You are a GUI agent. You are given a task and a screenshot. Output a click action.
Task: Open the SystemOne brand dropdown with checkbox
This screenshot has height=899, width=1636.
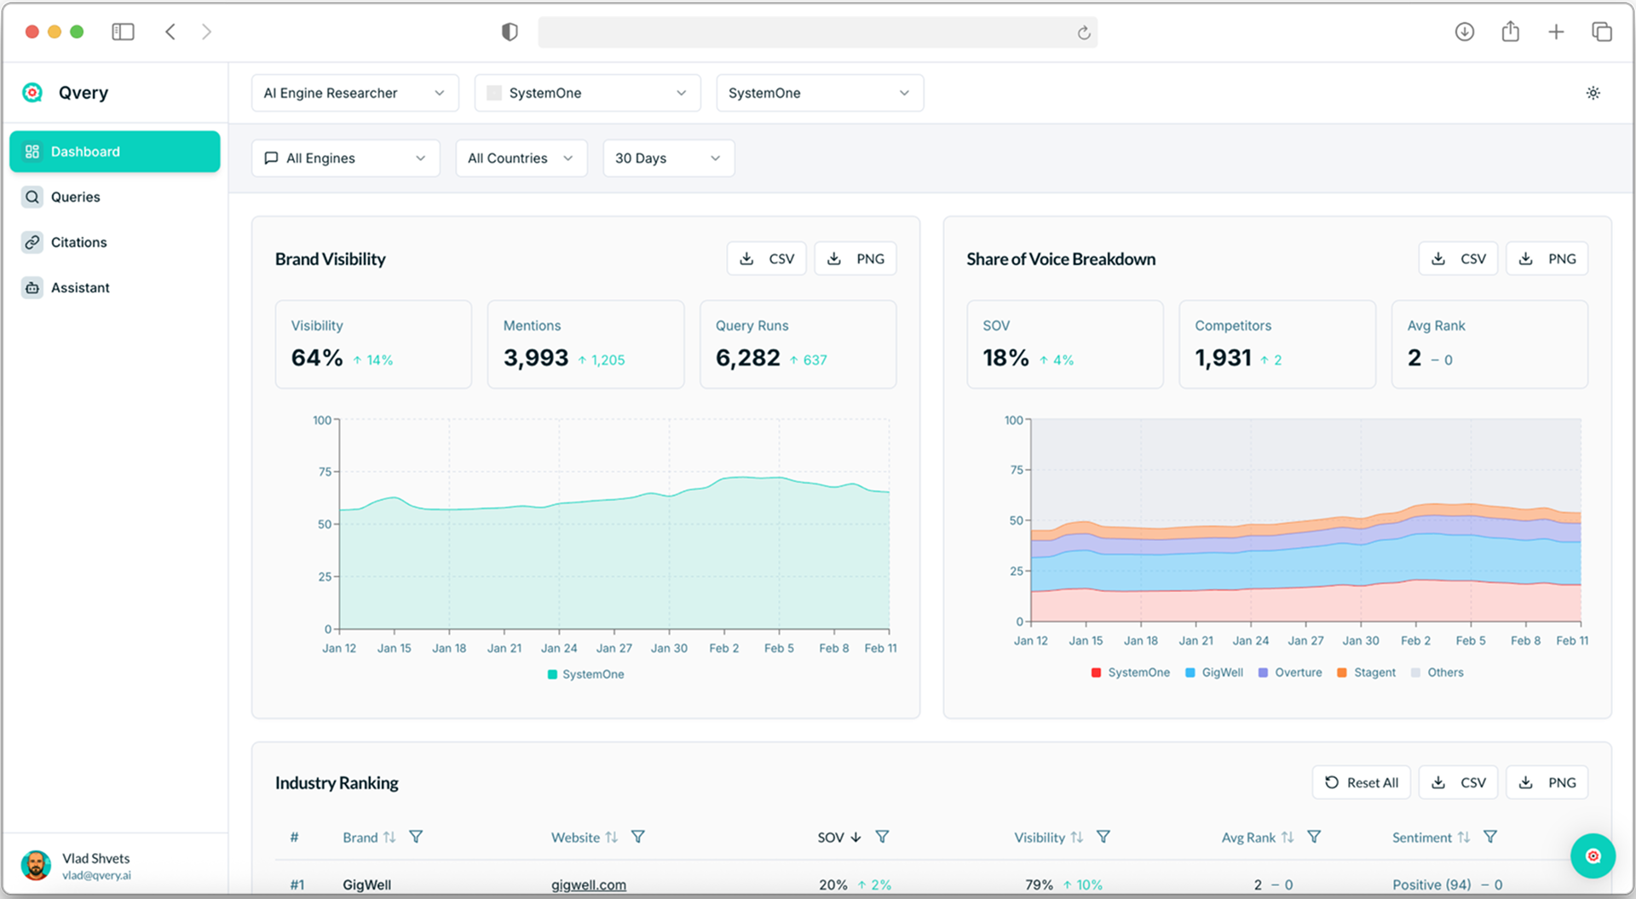pyautogui.click(x=587, y=93)
